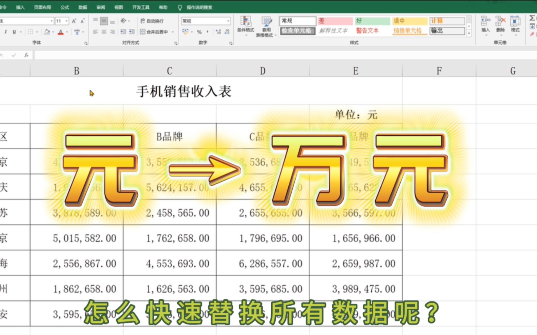The image size is (537, 335).
Task: Apply underline formatting
Action: (14, 32)
